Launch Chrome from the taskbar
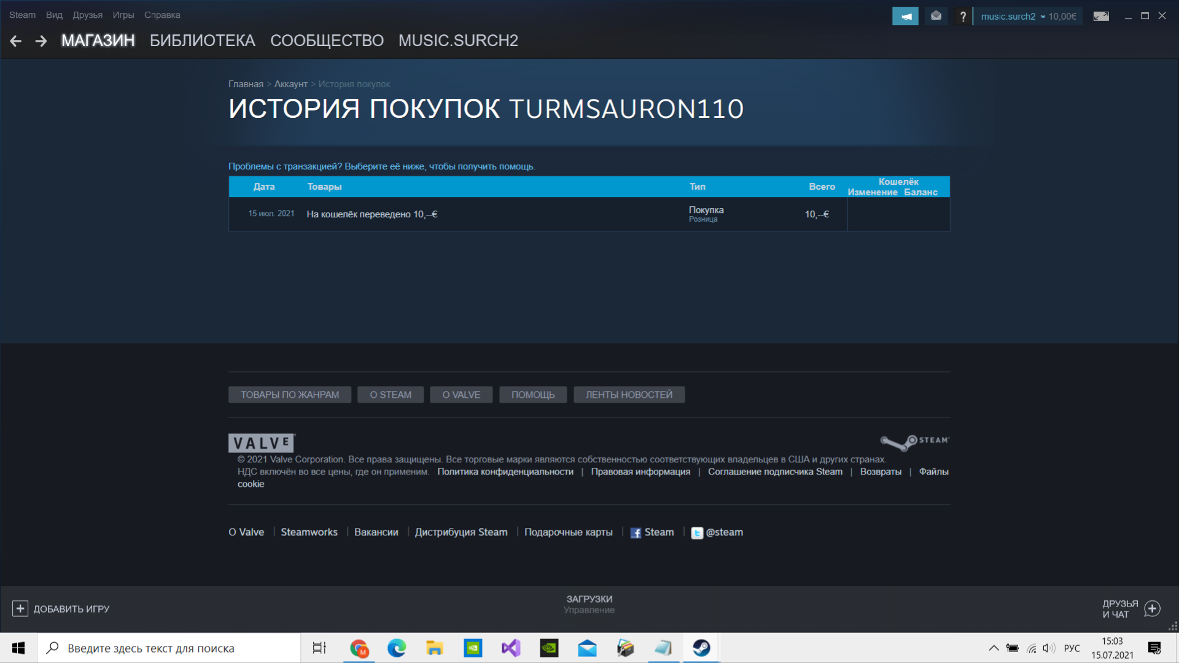The image size is (1179, 663). (359, 648)
